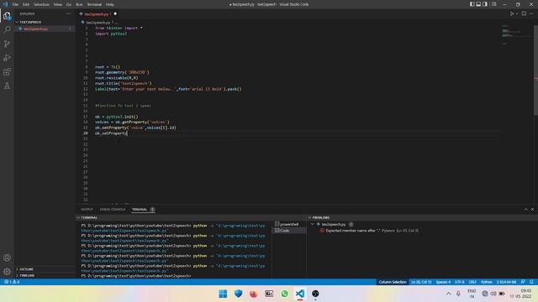The image size is (538, 302).
Task: Open Explorer panel more actions ellipsis
Action: [x=68, y=13]
